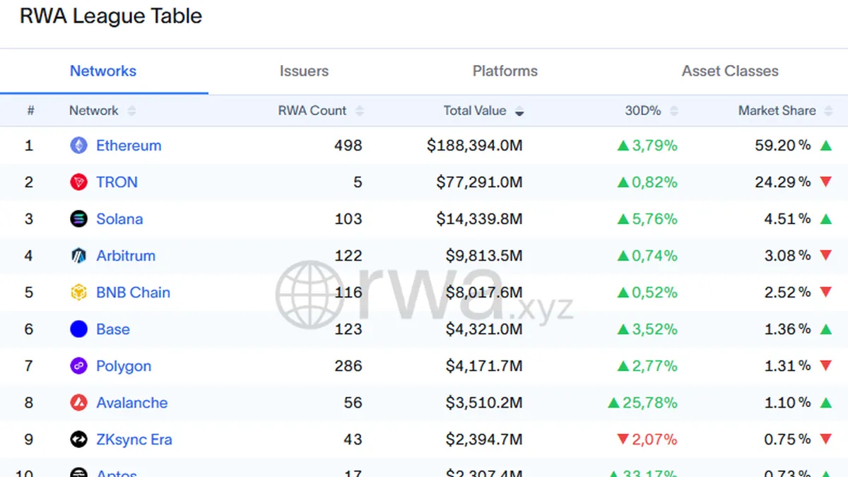Click the 30D% column header label

pyautogui.click(x=643, y=111)
